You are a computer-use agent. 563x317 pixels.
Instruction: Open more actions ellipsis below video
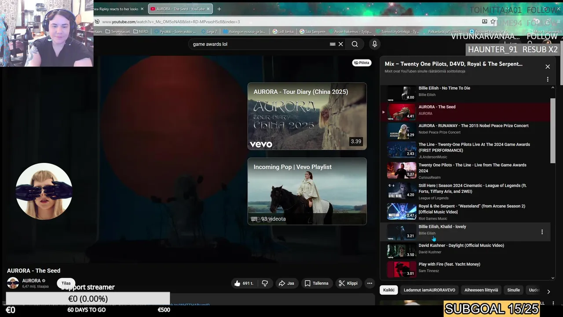click(369, 283)
